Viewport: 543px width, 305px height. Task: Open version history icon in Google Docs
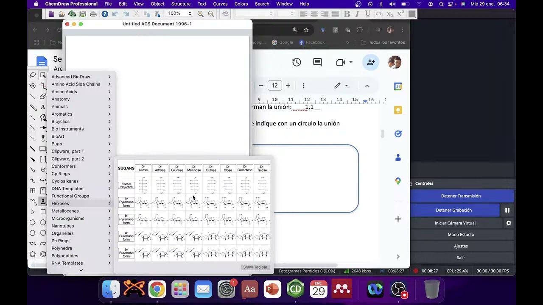[x=297, y=62]
